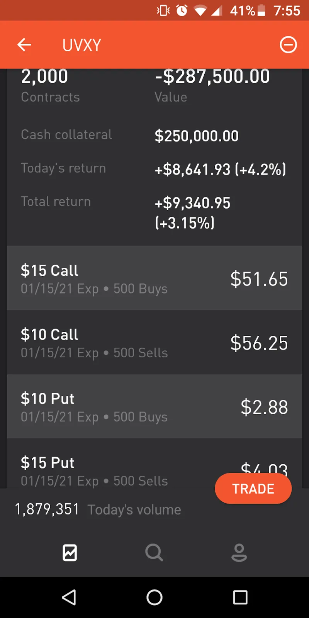
Task: Tap the back arrow in header
Action: pyautogui.click(x=24, y=45)
